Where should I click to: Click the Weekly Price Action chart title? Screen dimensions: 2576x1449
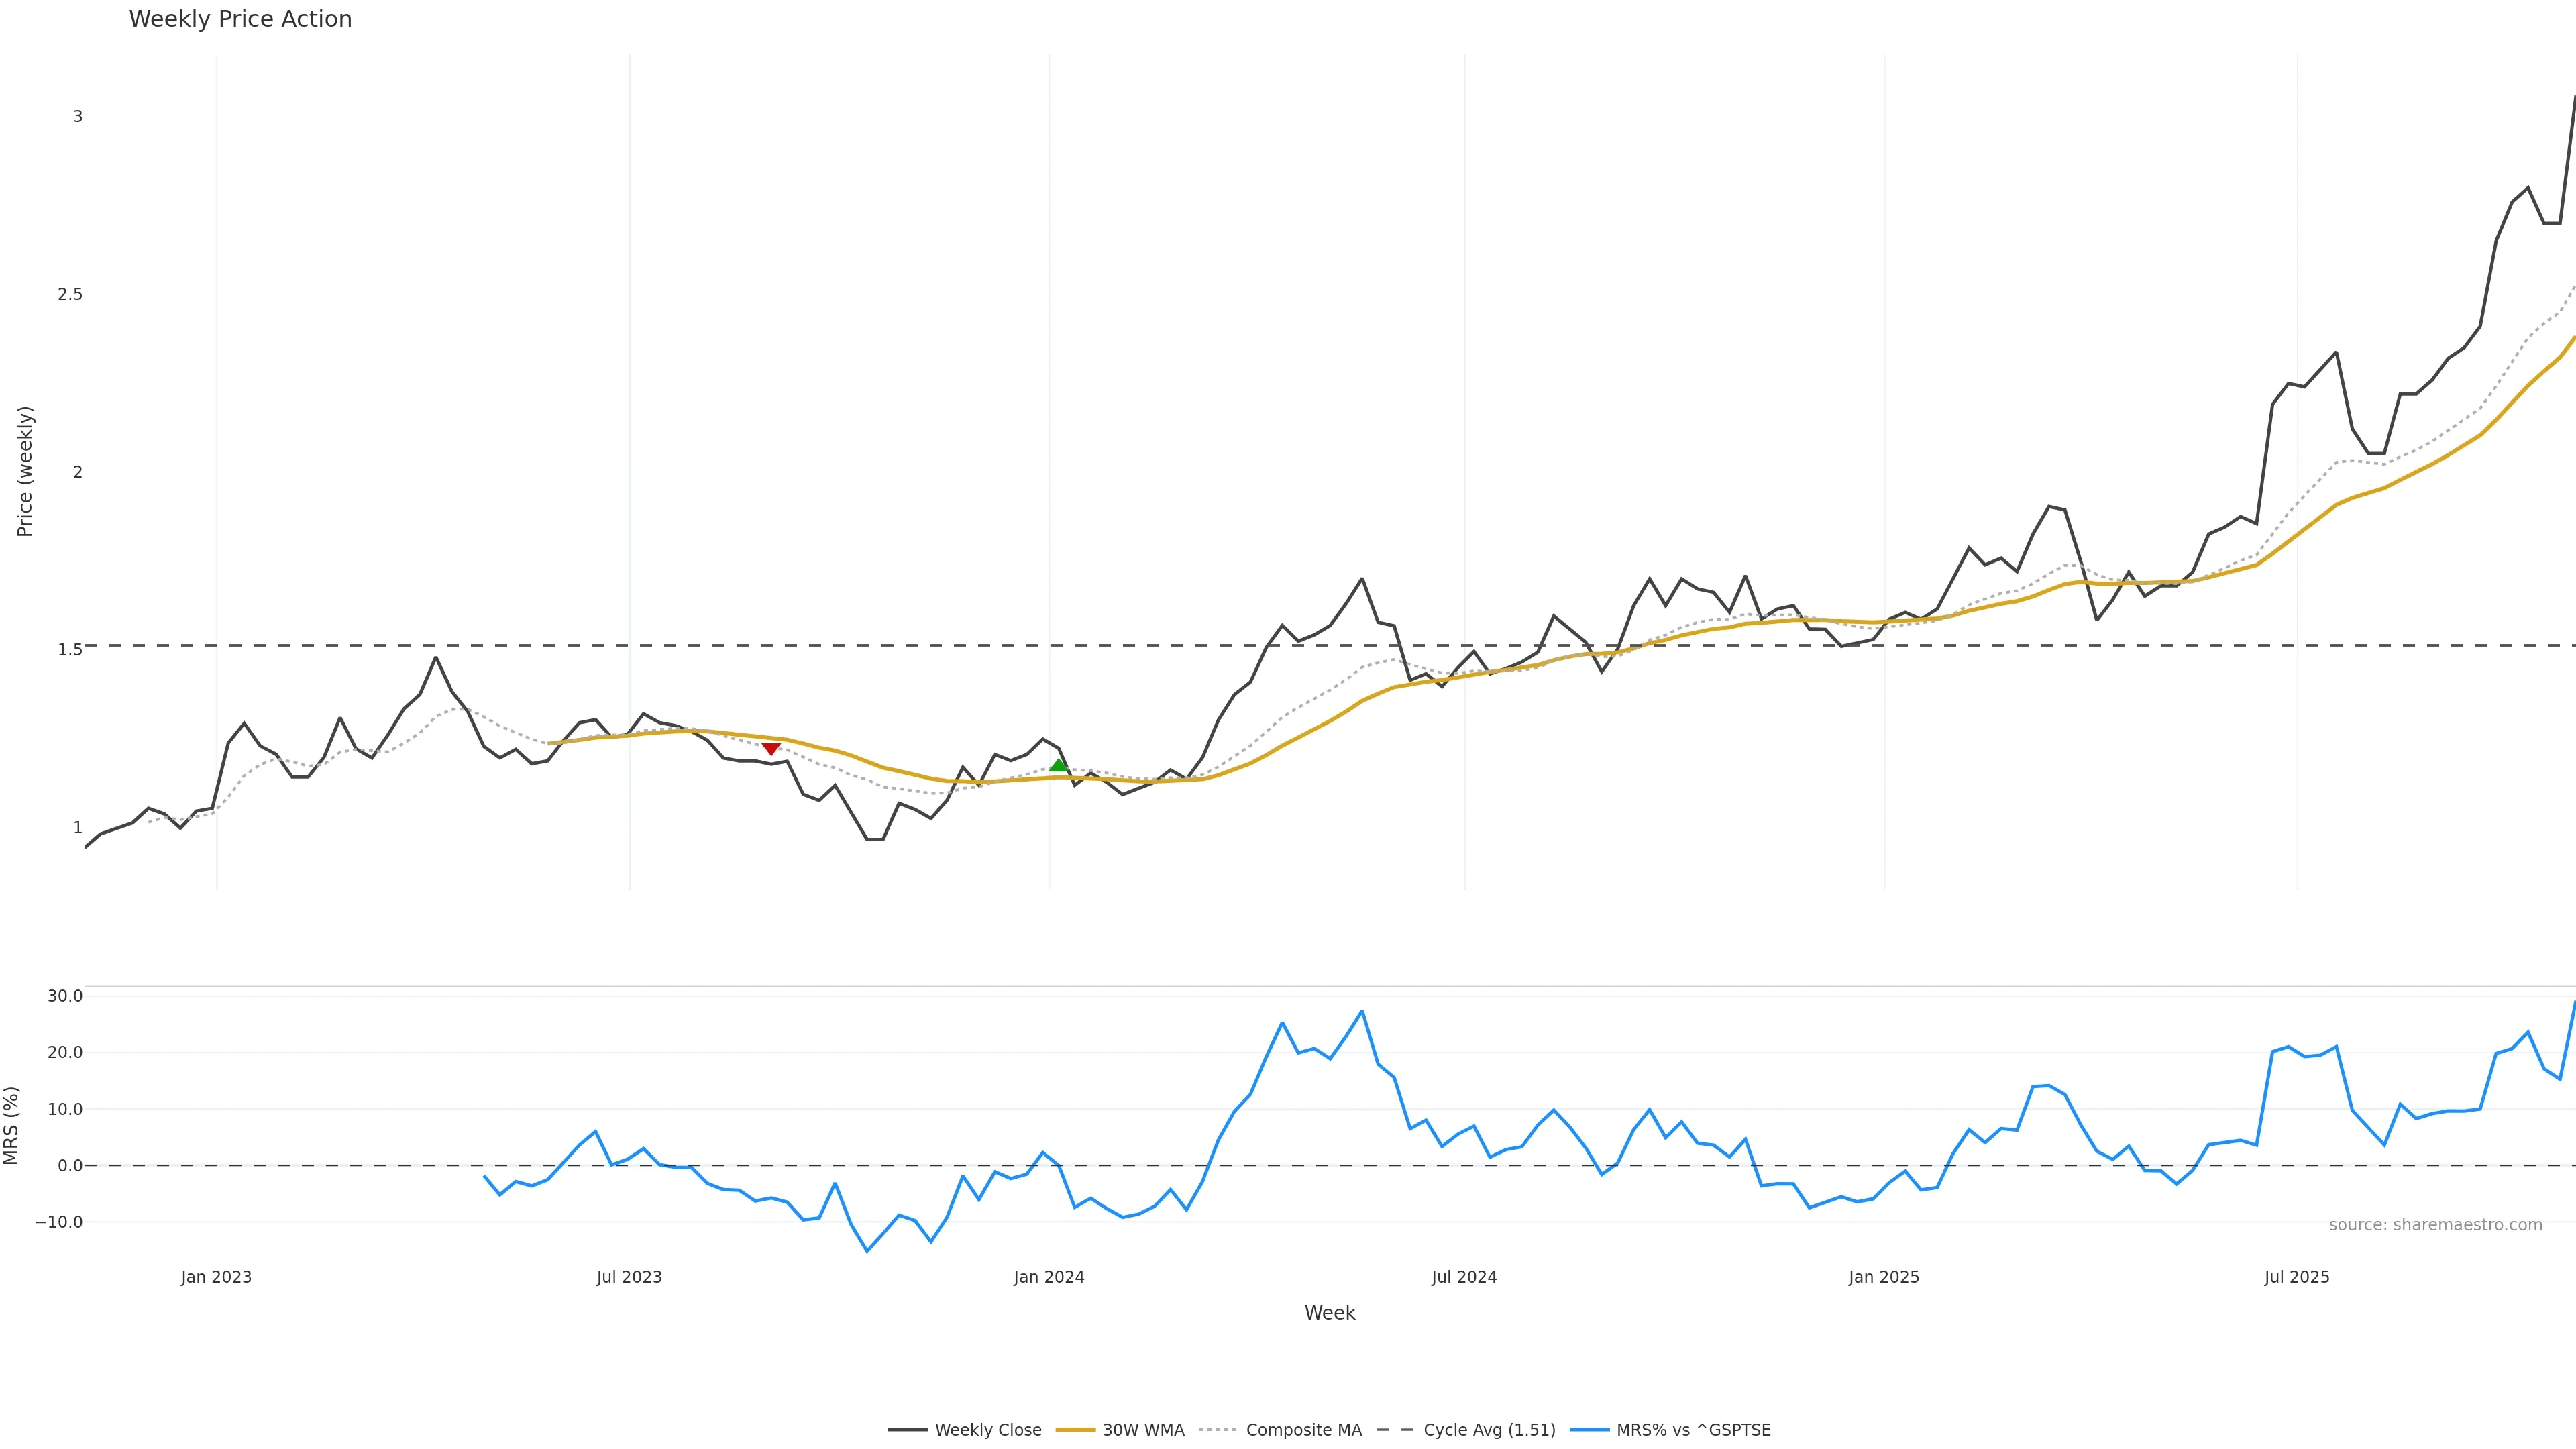click(240, 19)
